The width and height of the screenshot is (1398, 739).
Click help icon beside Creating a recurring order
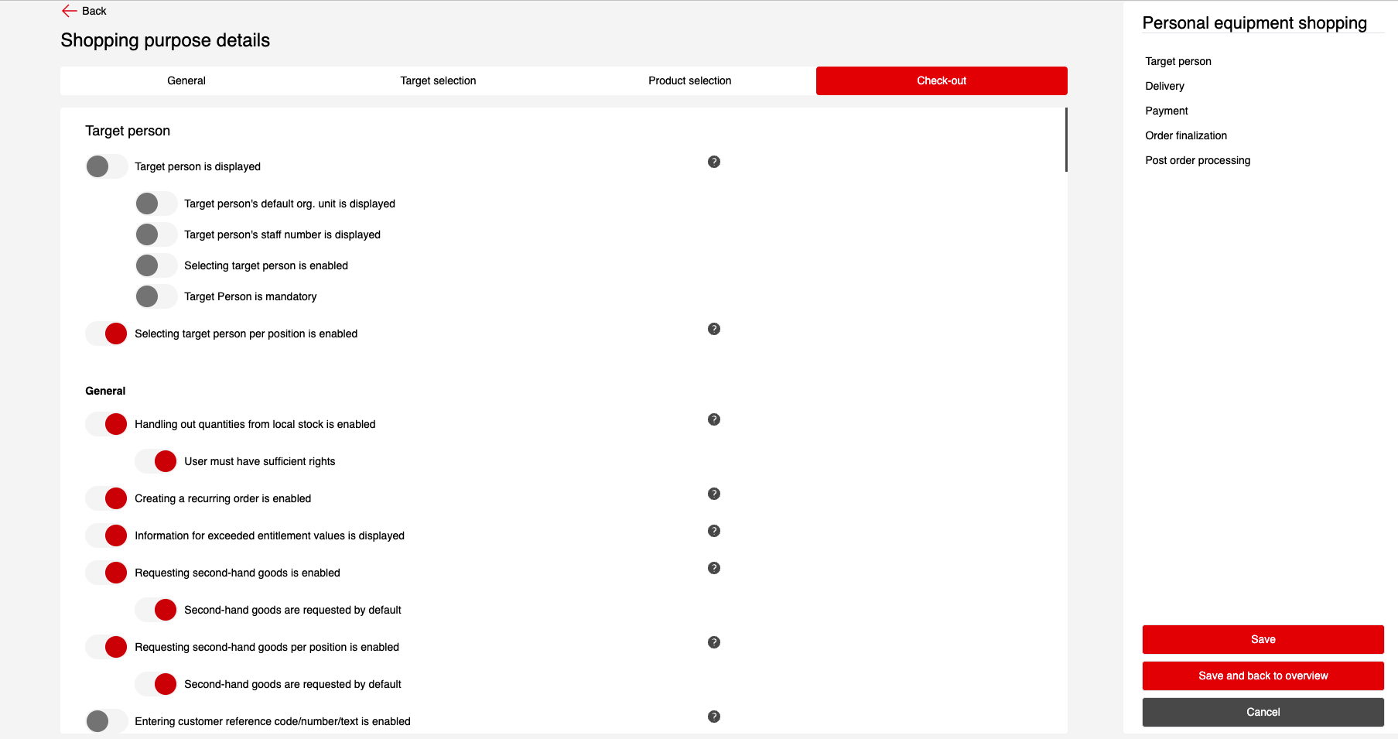713,494
